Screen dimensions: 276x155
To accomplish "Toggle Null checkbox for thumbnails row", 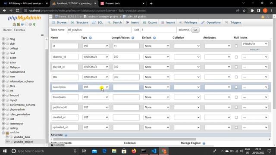I will tap(236, 97).
